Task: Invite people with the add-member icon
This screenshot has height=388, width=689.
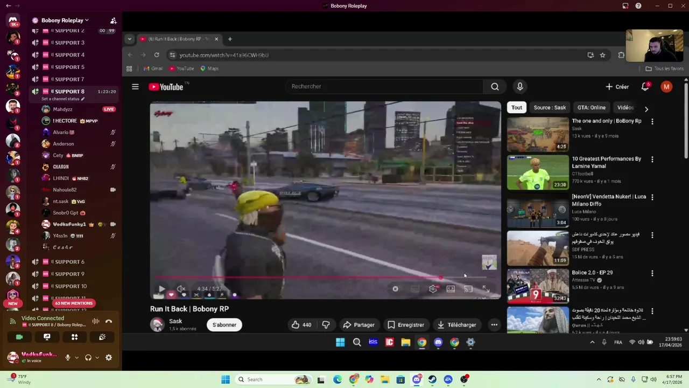Action: (x=113, y=20)
